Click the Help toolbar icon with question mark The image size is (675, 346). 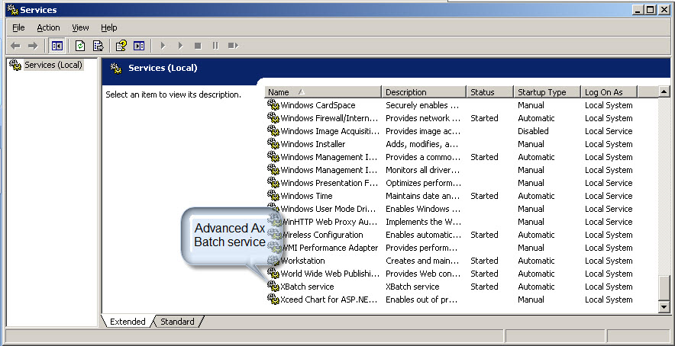point(121,46)
